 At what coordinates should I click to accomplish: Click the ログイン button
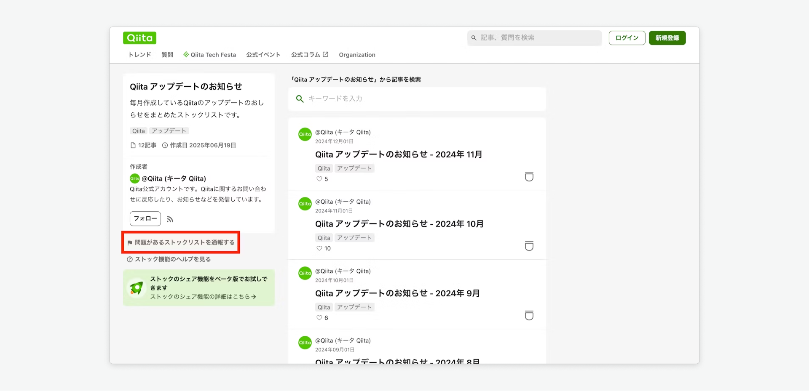point(627,38)
